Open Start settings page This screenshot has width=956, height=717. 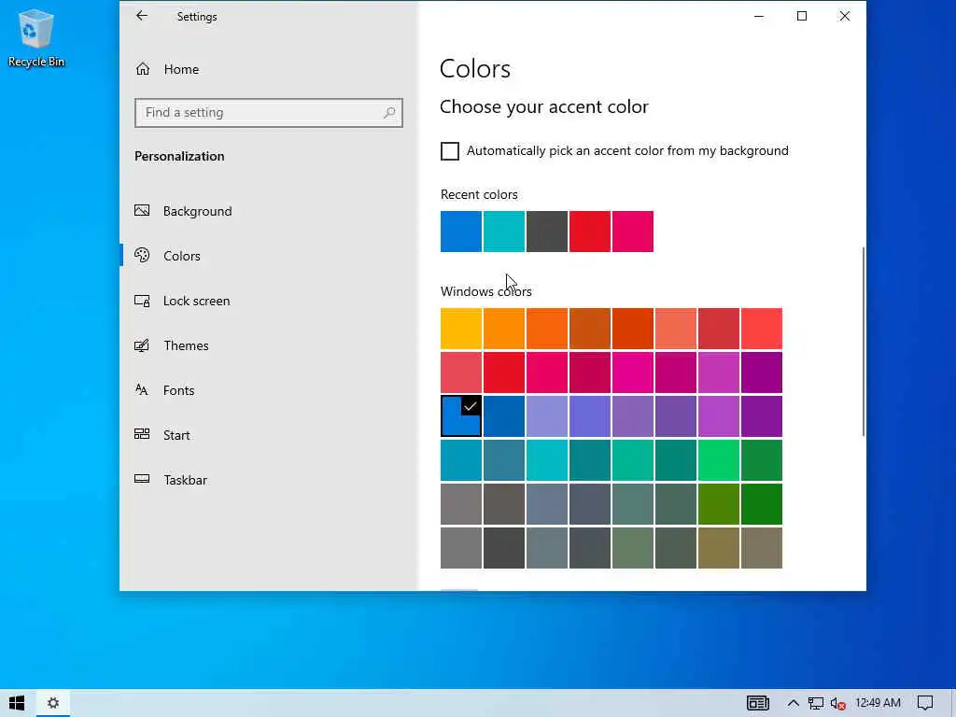(268, 435)
